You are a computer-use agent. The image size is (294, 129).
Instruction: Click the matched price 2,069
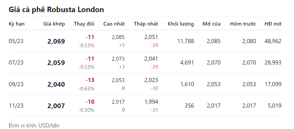click(x=56, y=41)
